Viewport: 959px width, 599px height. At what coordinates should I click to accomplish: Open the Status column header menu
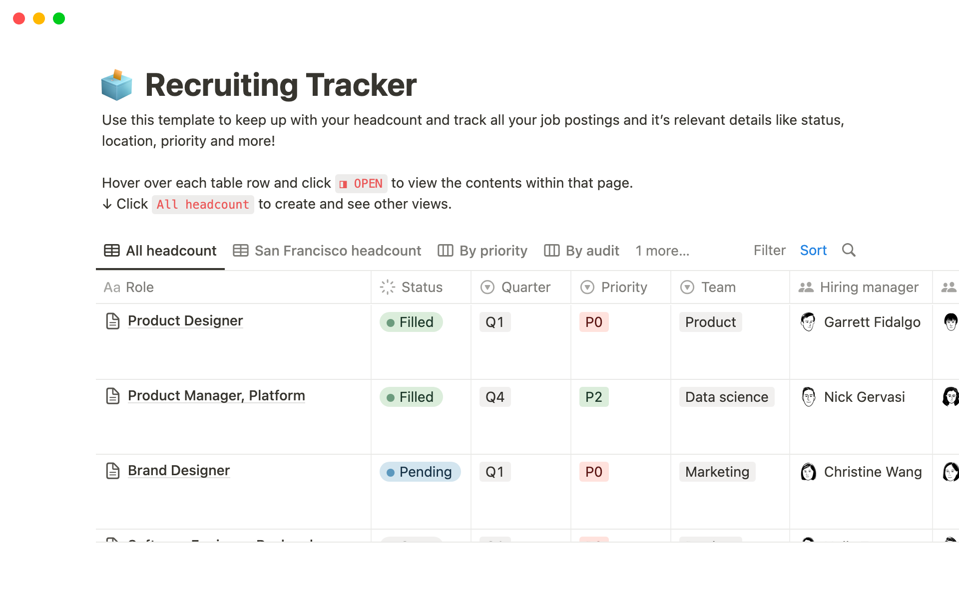421,287
